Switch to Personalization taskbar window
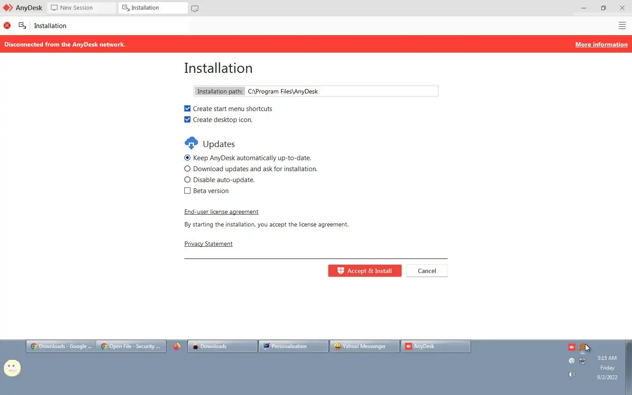Screen dimensions: 632x395 click(294, 346)
